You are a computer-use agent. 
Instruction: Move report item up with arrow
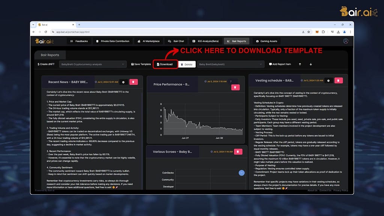300,64
